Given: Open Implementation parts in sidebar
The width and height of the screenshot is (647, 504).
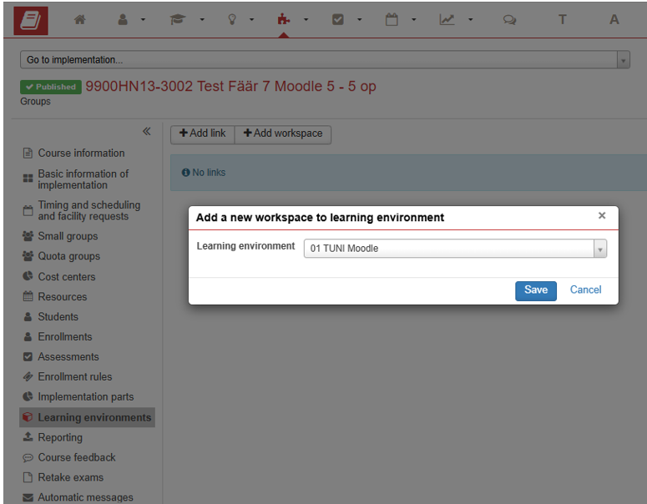Looking at the screenshot, I should click(85, 396).
